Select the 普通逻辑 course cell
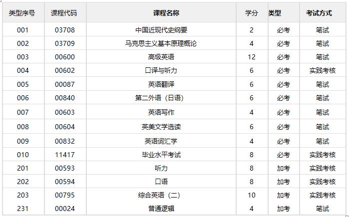The width and height of the screenshot is (349, 217). coord(161,209)
